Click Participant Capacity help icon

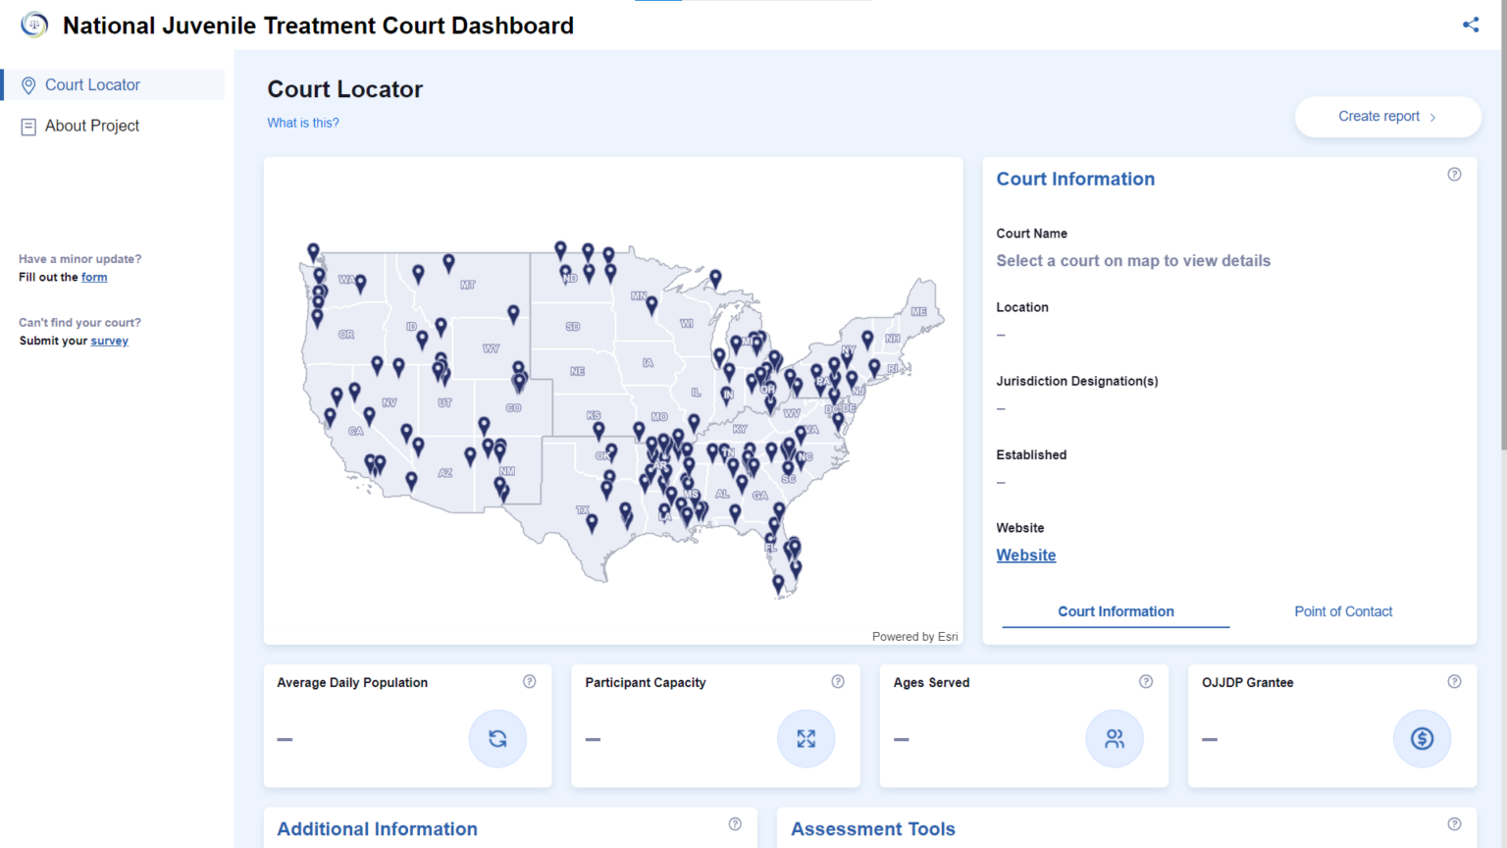pos(837,682)
